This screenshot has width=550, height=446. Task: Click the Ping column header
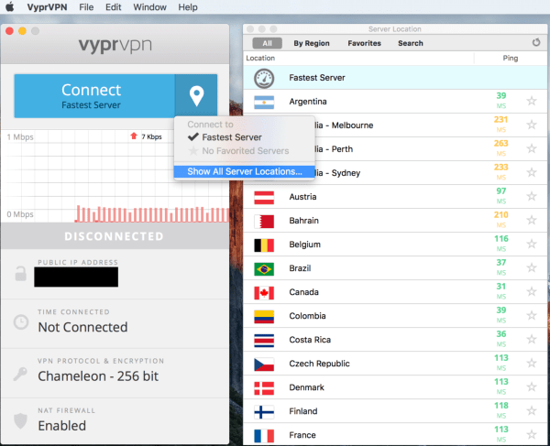[x=510, y=59]
